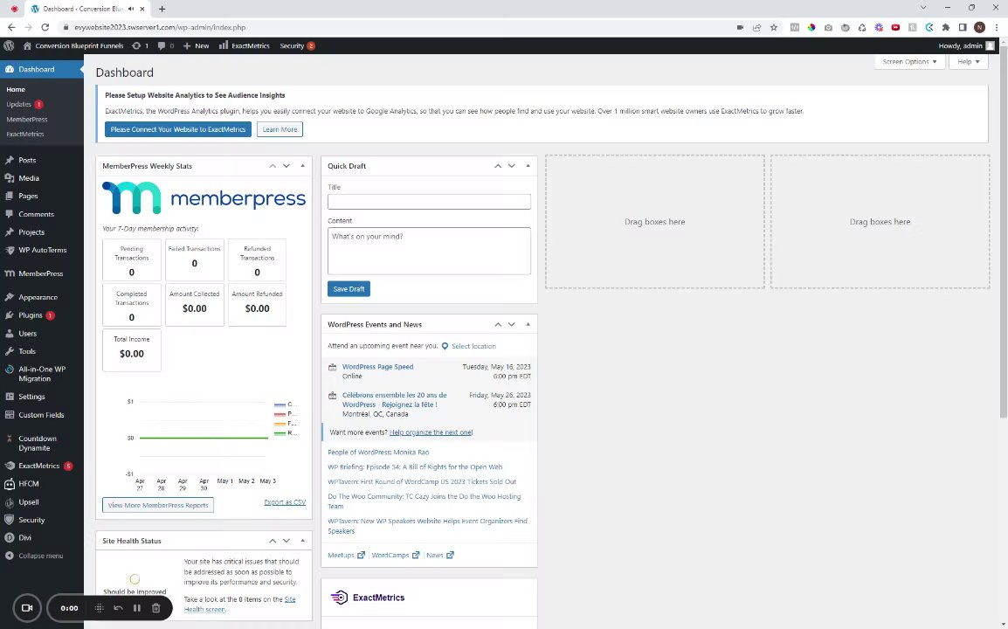Open ExactMetrics in the admin bar

[x=245, y=45]
